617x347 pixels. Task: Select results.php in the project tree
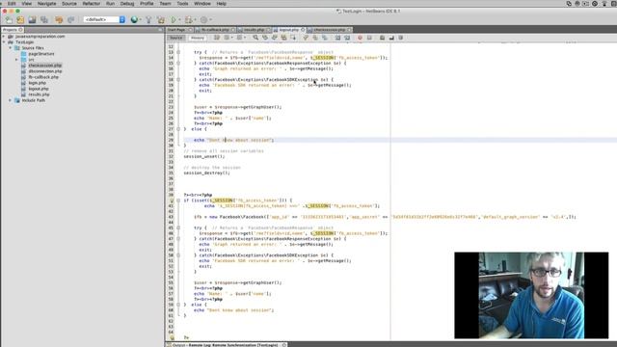coord(39,94)
